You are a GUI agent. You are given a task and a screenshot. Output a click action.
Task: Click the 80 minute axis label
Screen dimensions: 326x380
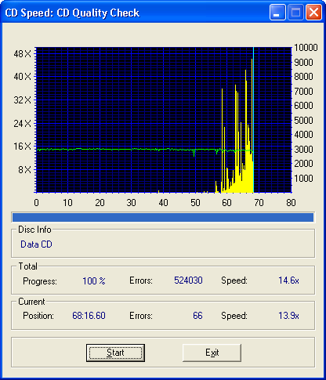click(x=291, y=203)
